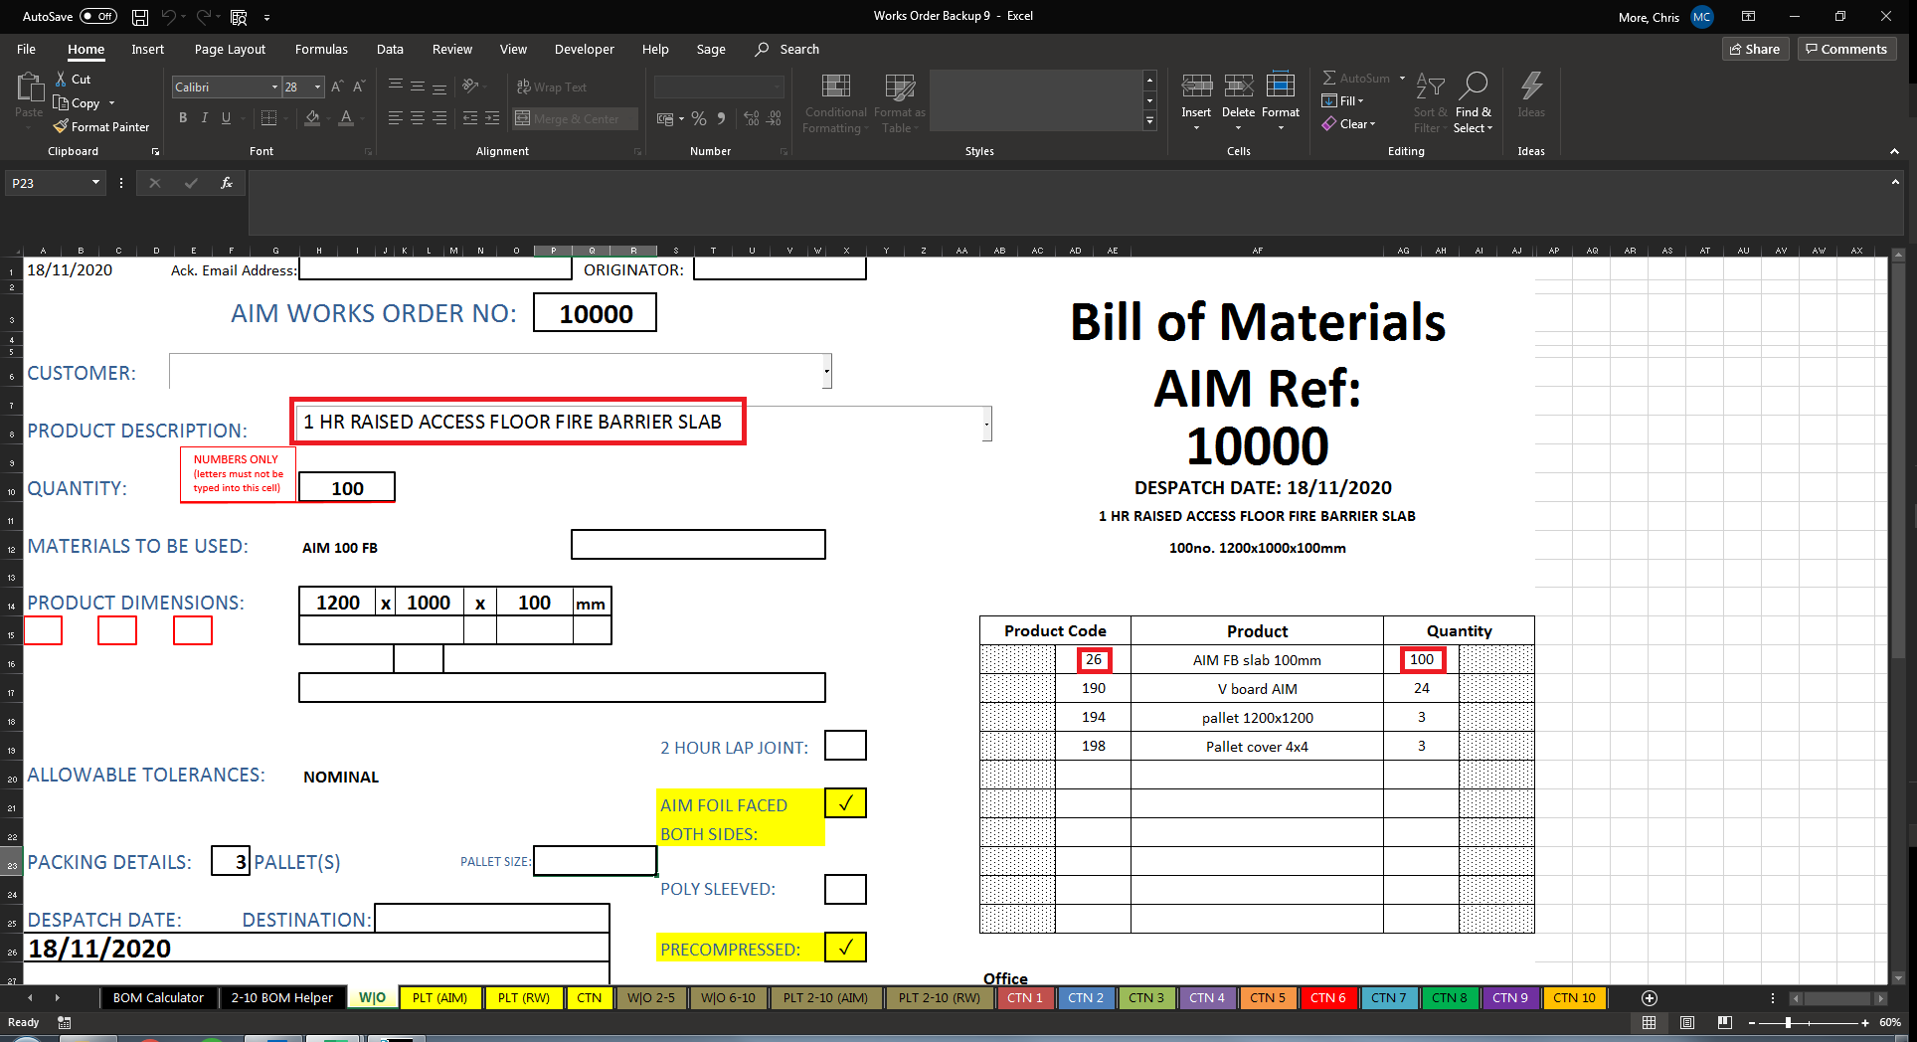The width and height of the screenshot is (1917, 1042).
Task: Click the Fill Color bucket icon
Action: 312,118
